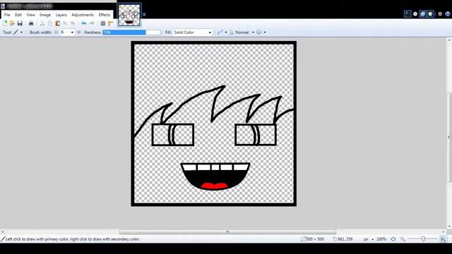Viewport: 452px width, 254px height.
Task: Click the Open file folder icon
Action: coord(12,23)
